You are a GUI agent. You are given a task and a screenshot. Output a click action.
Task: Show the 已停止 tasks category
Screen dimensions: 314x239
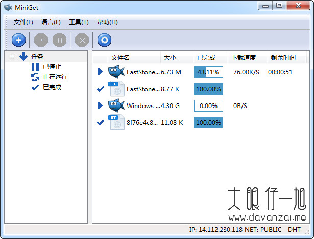click(x=52, y=67)
